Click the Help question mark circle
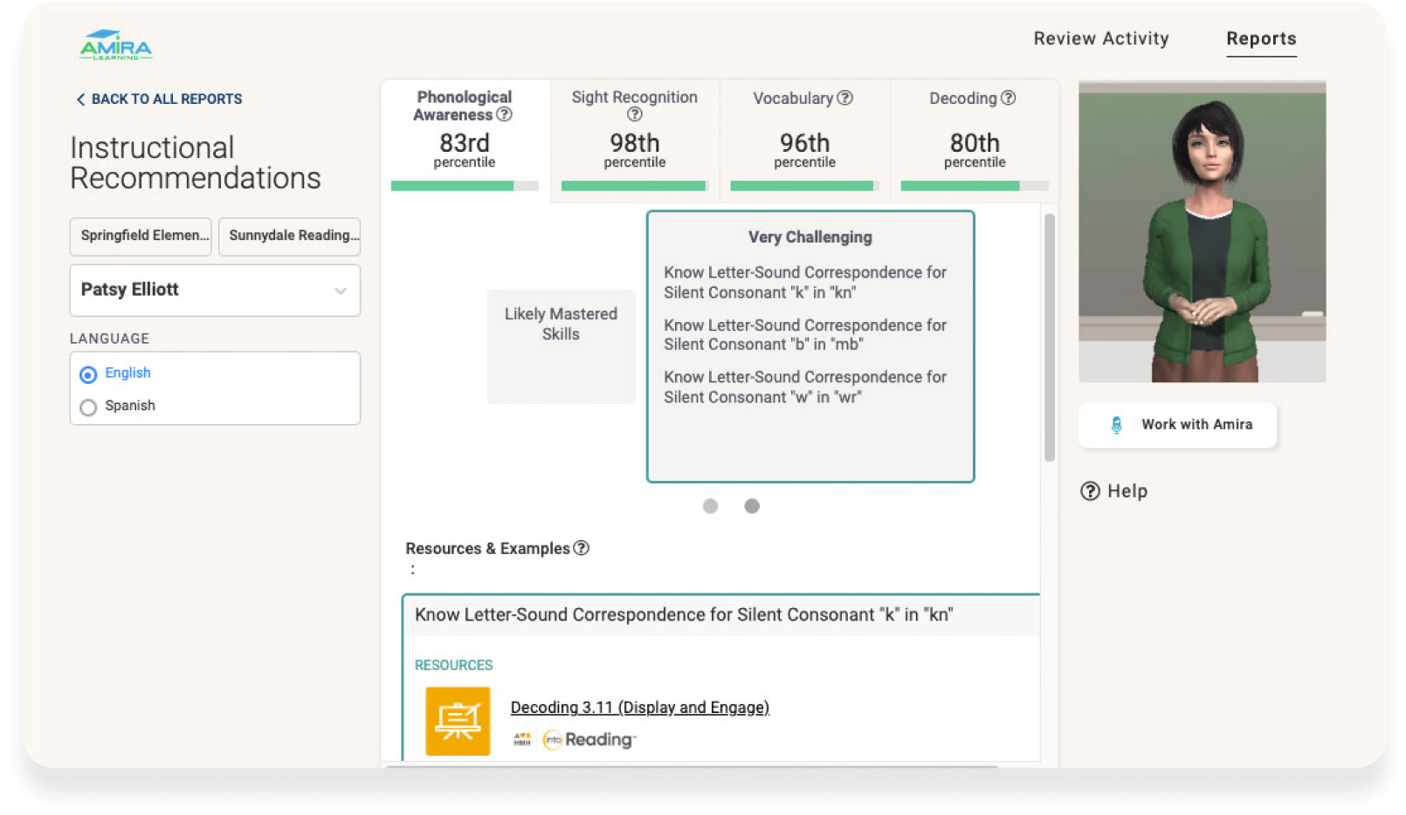The width and height of the screenshot is (1406, 815). click(x=1089, y=490)
